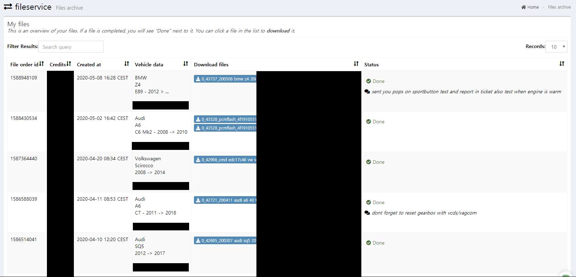The width and height of the screenshot is (576, 277).
Task: Download the 0_42721_200411 audi a6 file
Action: (225, 200)
